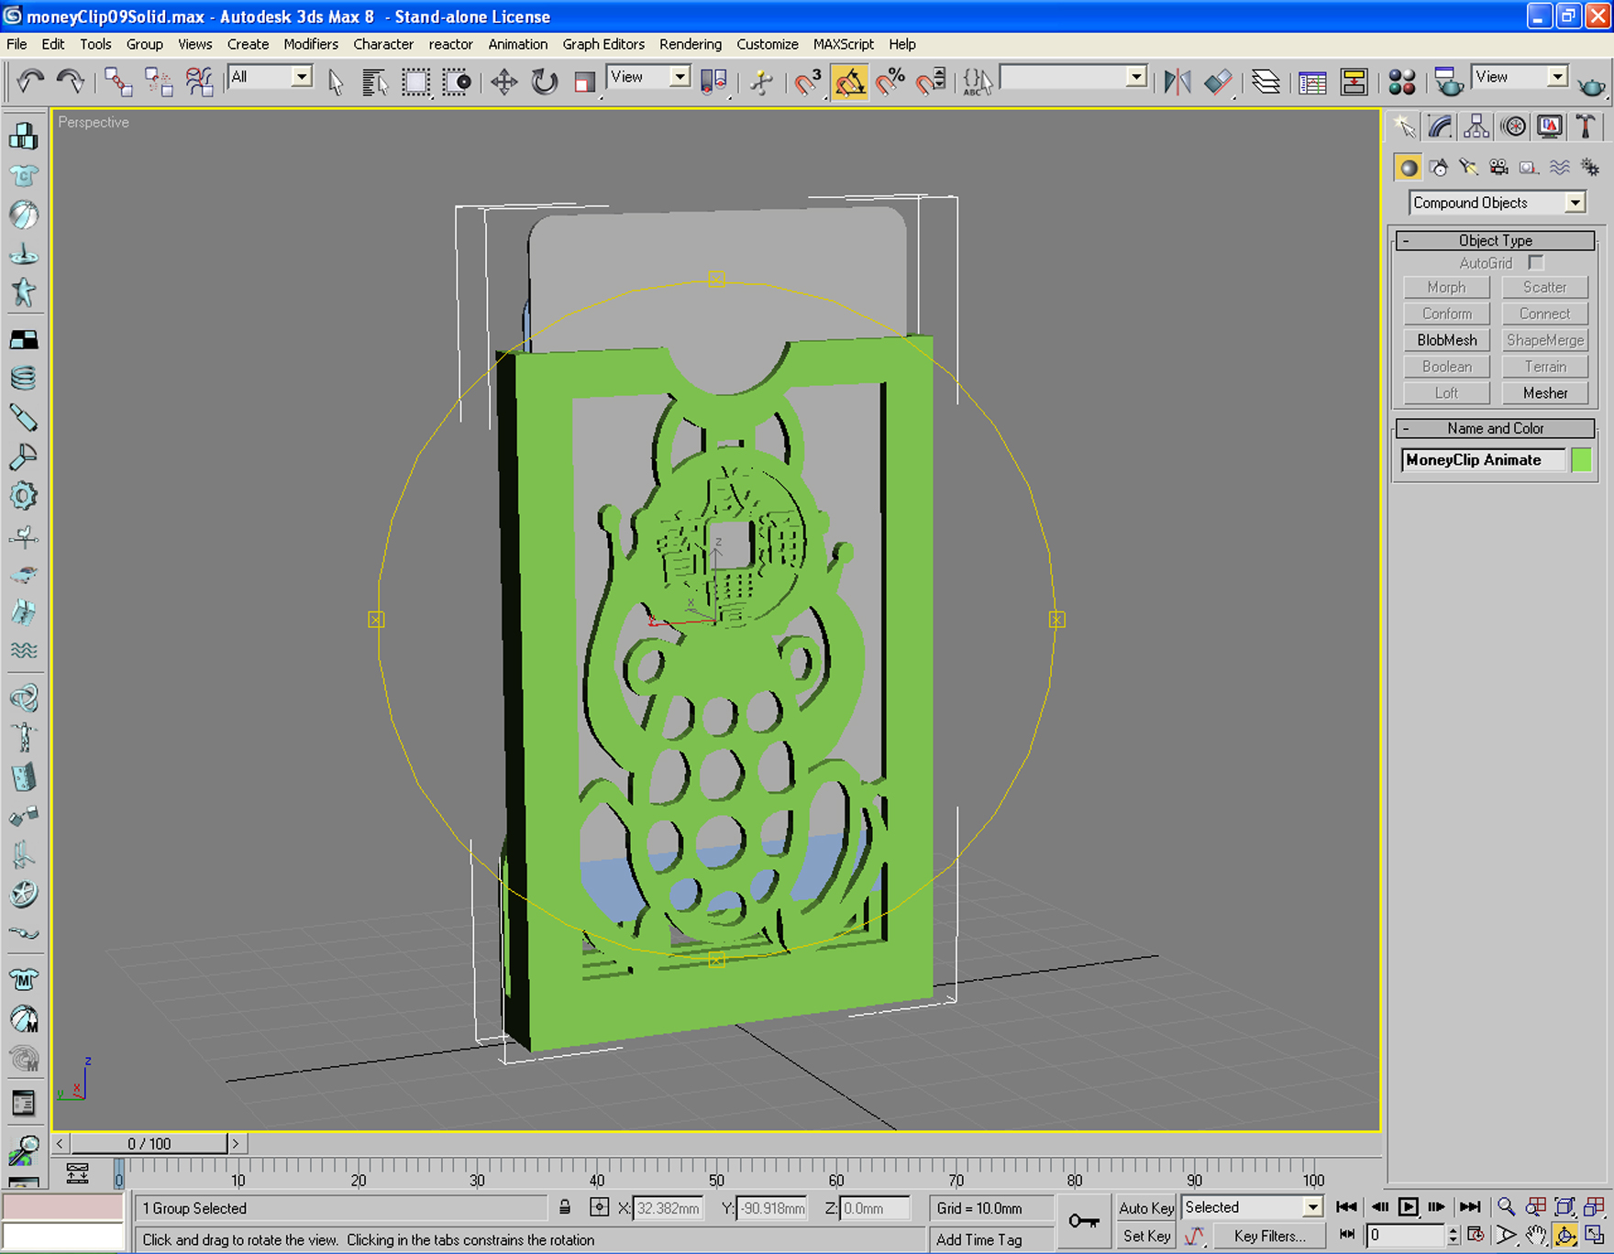
Task: Click the green object color swatch
Action: point(1582,460)
